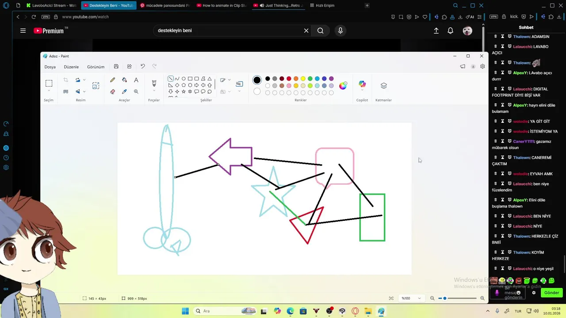
Task: Expand the Flip dropdown arrow
Action: [84, 91]
